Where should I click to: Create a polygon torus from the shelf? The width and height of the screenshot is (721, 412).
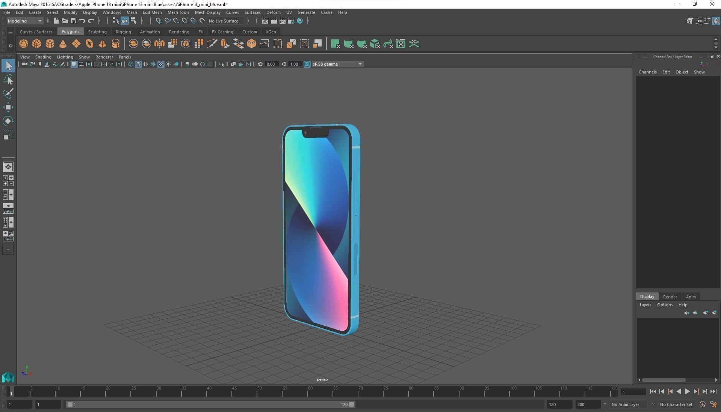[89, 44]
